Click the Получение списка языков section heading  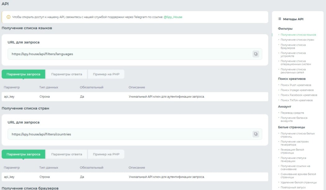[27, 28]
